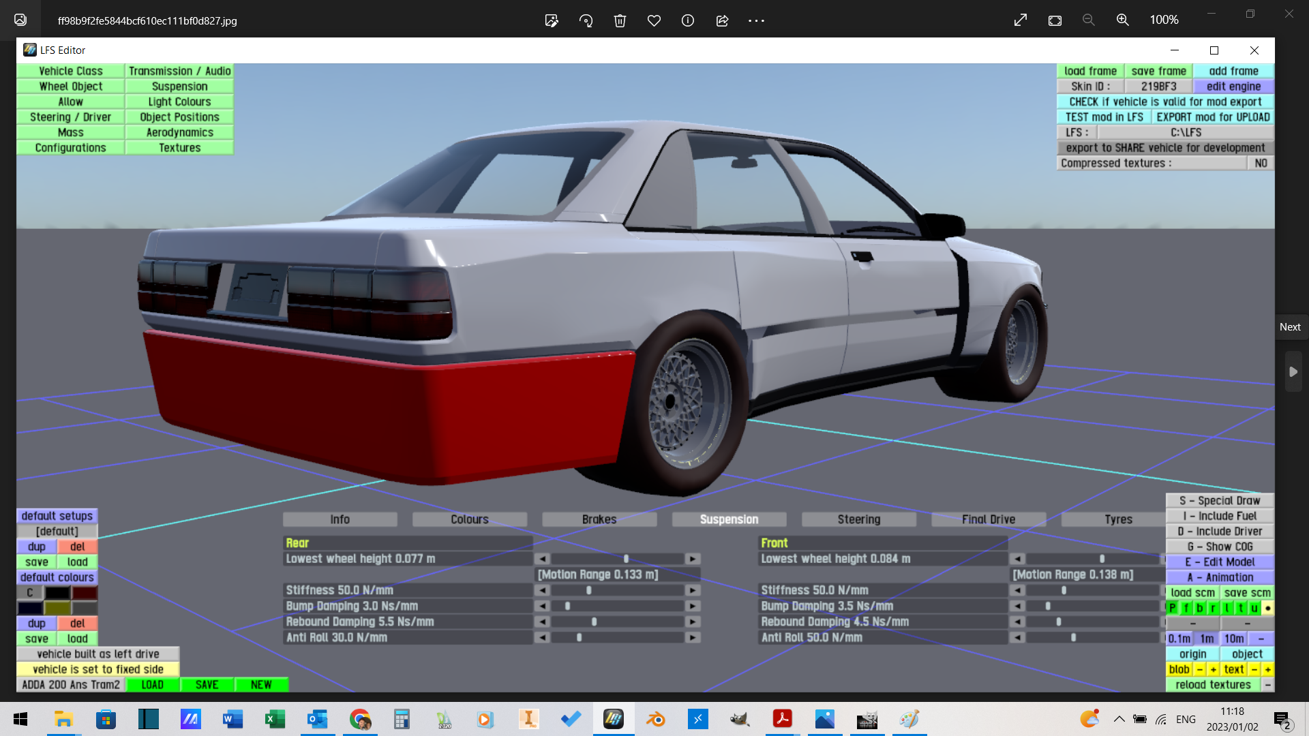Select the dark red default colour swatch
This screenshot has height=736, width=1309.
[x=85, y=593]
